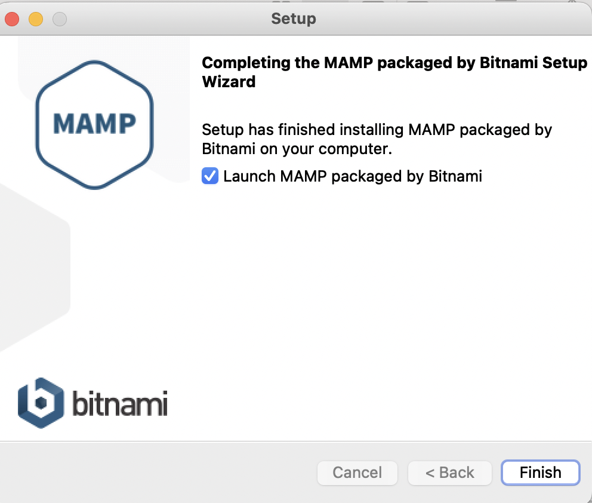Viewport: 592px width, 503px height.
Task: Click the Back button
Action: [449, 473]
